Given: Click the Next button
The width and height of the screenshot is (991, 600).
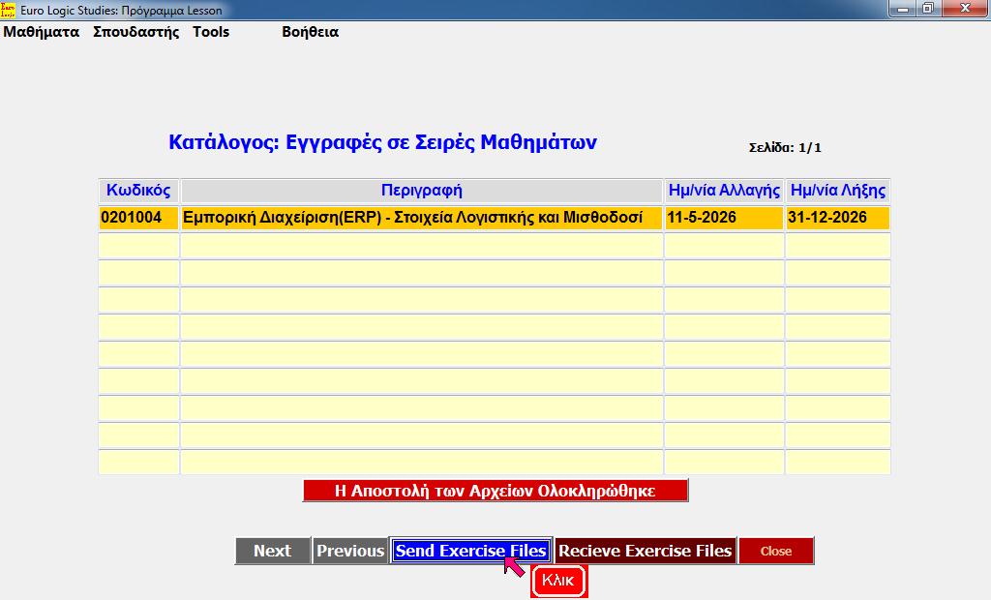Looking at the screenshot, I should pyautogui.click(x=273, y=551).
